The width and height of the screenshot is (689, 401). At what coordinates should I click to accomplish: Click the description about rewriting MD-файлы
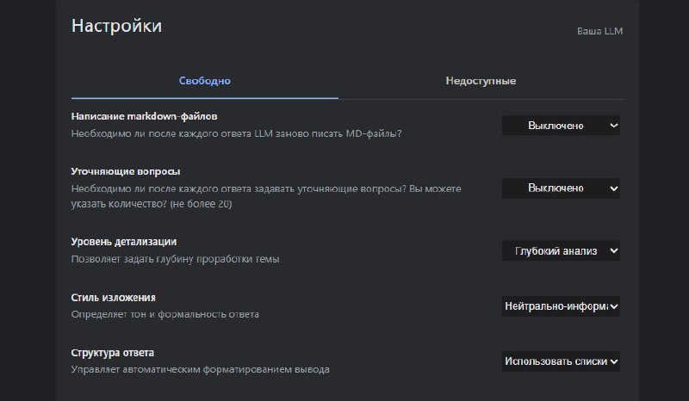tap(236, 133)
